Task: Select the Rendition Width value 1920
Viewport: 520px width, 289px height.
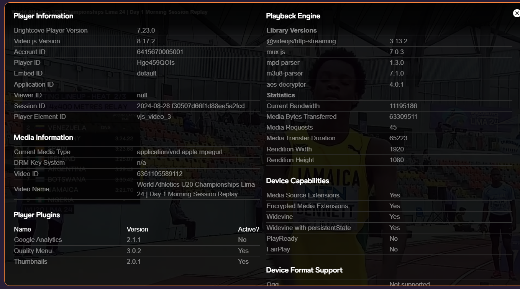Action: (x=397, y=149)
